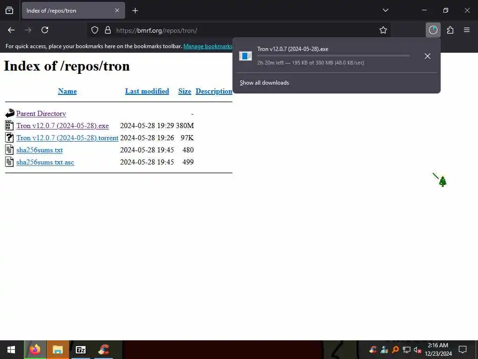Go back to the previous page

tap(11, 30)
